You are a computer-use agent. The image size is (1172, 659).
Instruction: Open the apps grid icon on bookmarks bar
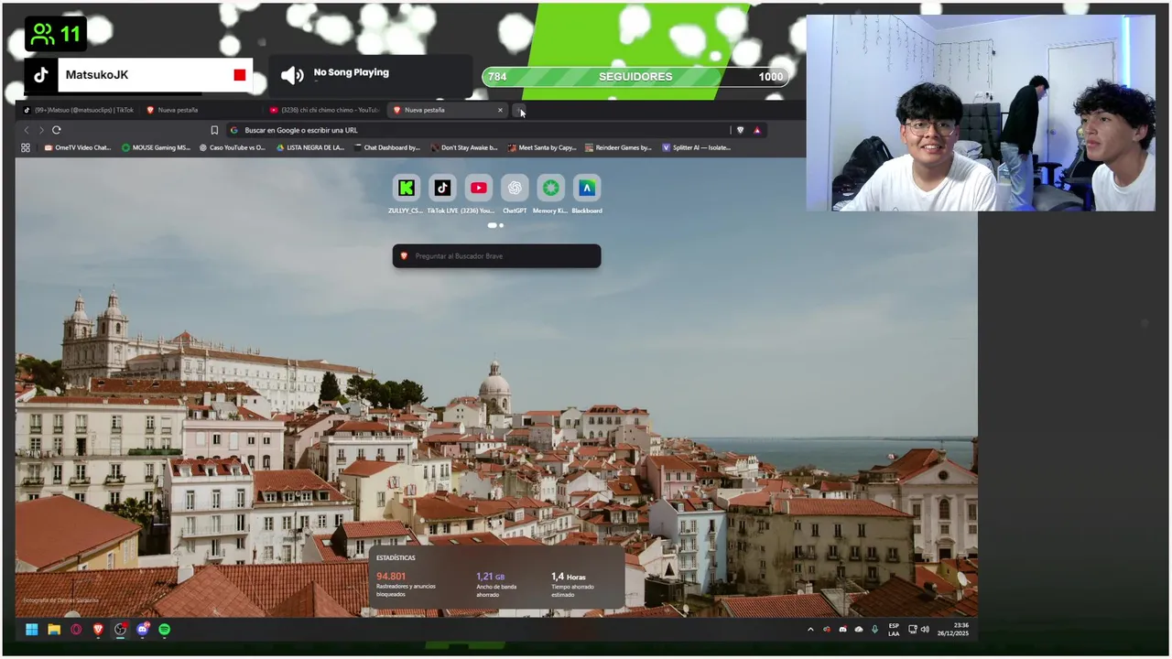26,147
